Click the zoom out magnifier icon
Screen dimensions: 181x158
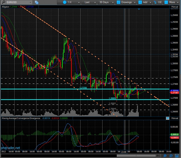coord(171,156)
